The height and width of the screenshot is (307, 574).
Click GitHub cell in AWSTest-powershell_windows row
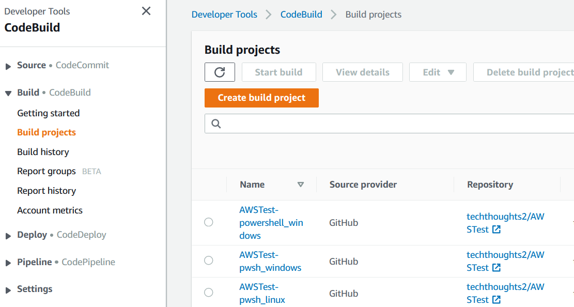[x=344, y=223]
